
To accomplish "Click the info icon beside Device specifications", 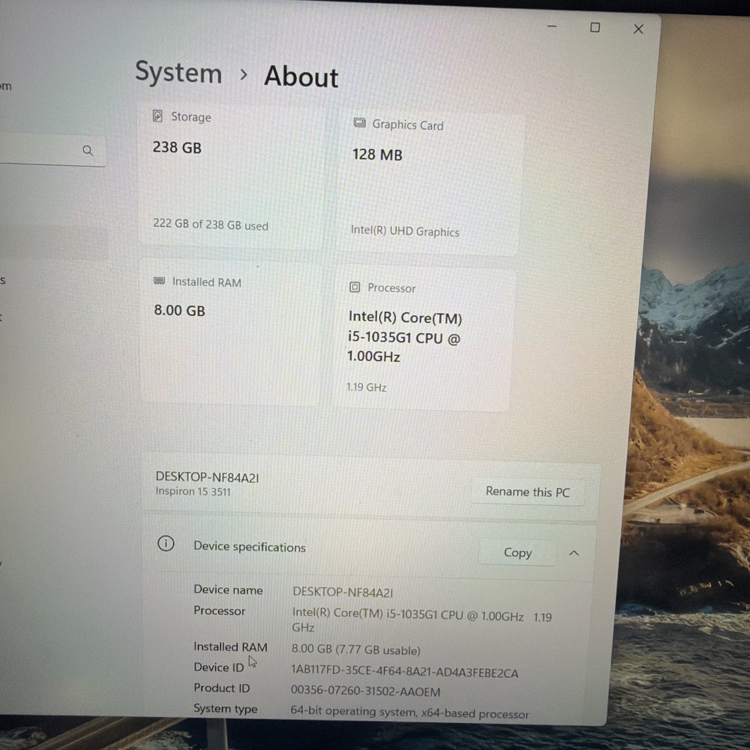I will [166, 543].
